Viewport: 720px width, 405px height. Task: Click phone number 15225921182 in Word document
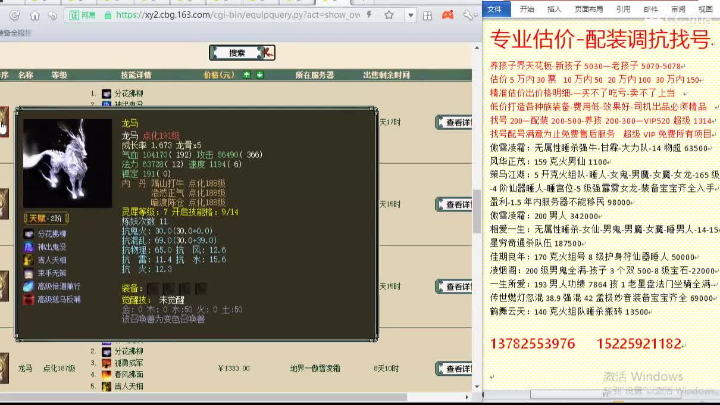[x=638, y=344]
